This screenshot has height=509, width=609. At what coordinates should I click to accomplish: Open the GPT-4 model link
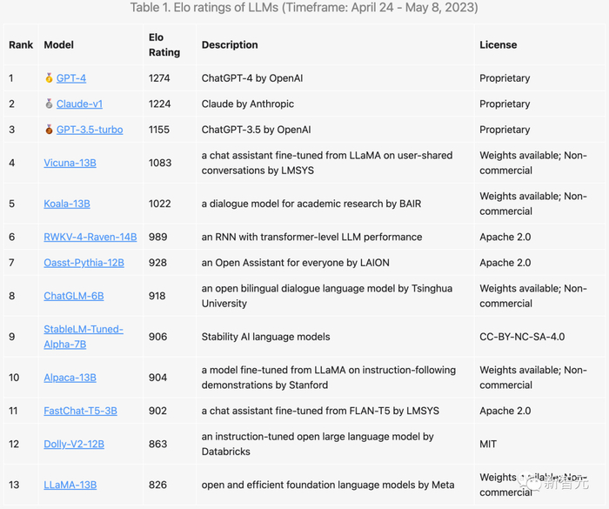point(71,78)
